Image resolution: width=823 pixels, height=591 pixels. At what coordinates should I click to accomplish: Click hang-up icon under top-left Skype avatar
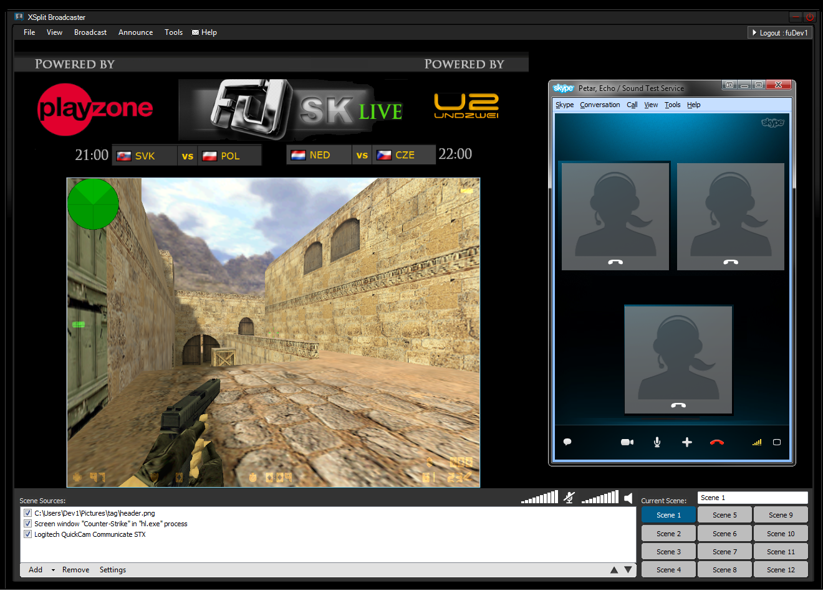click(x=615, y=262)
